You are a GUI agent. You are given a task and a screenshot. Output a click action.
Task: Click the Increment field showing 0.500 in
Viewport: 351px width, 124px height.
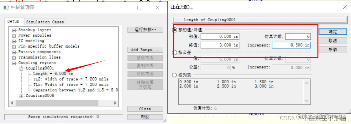tap(291, 45)
